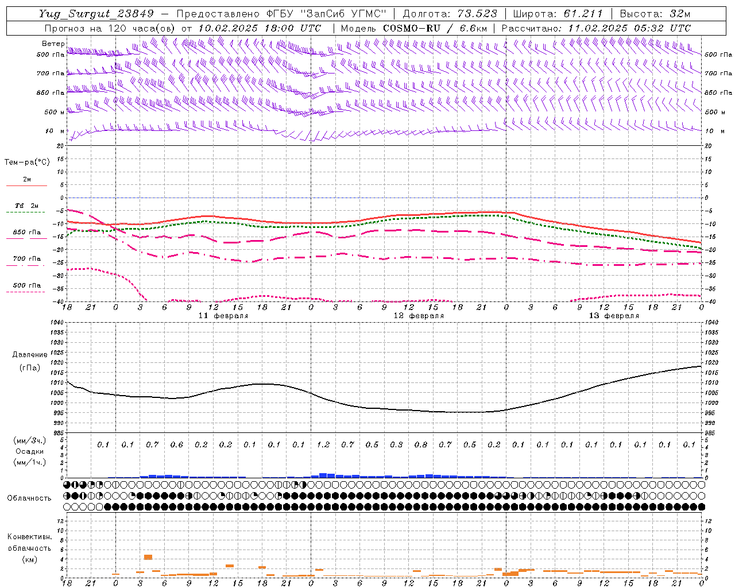Click the date label 12 февраля

(419, 316)
